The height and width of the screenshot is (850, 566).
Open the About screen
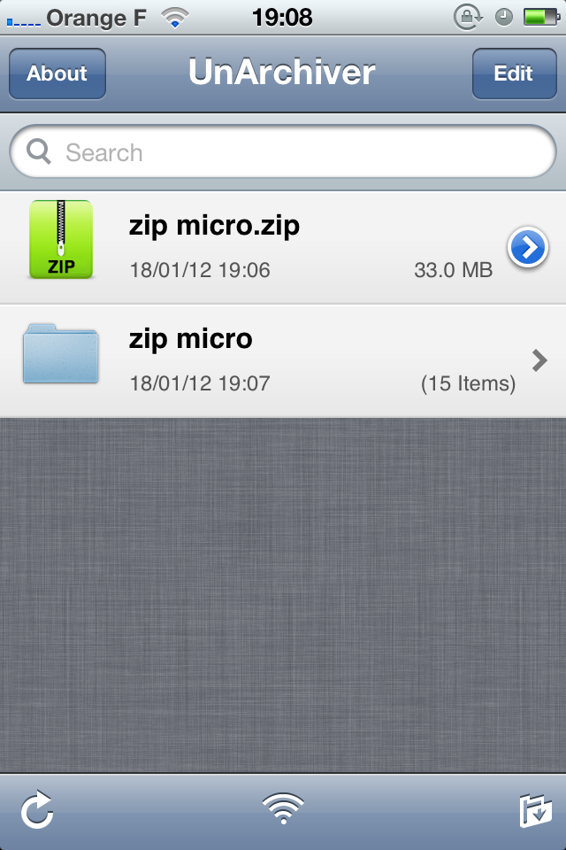(57, 73)
